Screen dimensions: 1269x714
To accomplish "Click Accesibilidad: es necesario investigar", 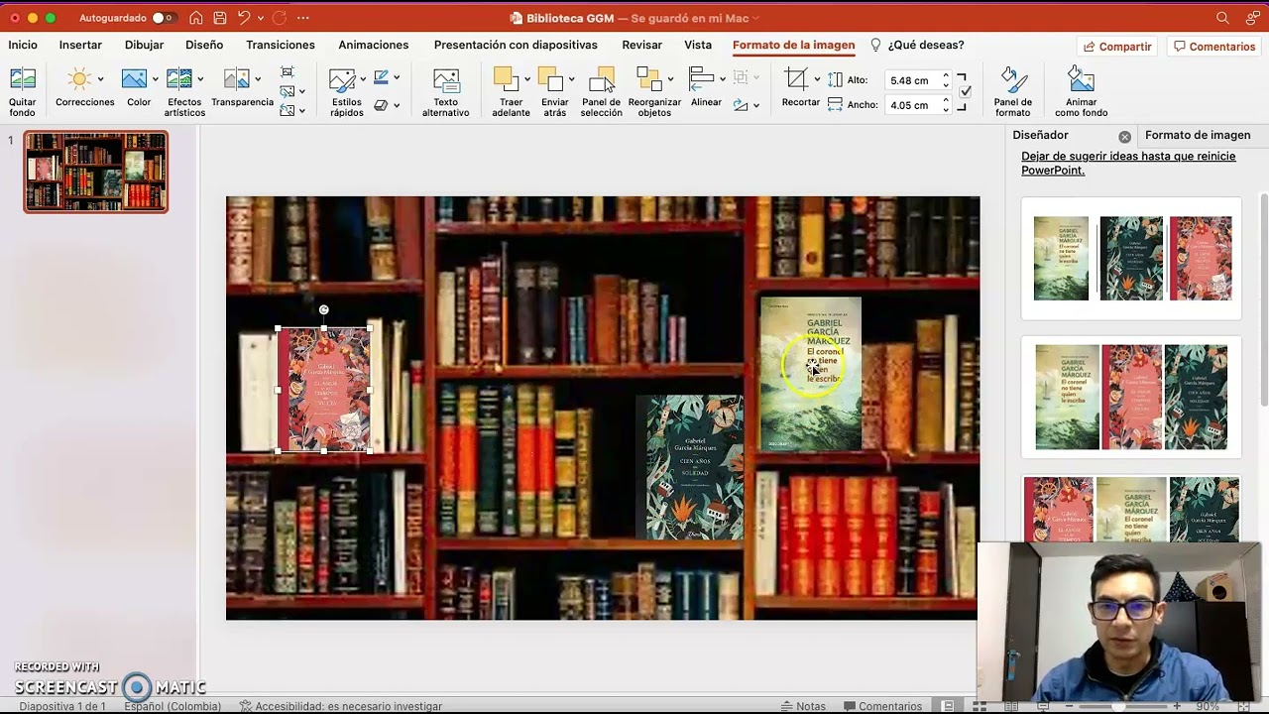I will pos(341,706).
